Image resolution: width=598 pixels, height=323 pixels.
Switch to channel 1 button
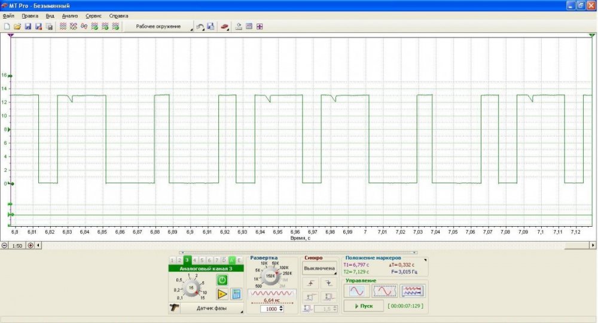coord(172,260)
